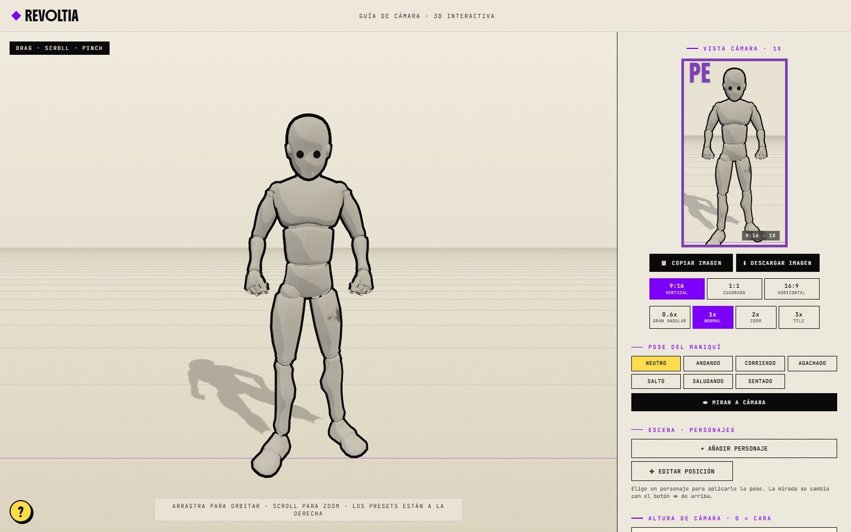The height and width of the screenshot is (532, 851).
Task: Set mannequin pose to Agachado
Action: coord(812,363)
